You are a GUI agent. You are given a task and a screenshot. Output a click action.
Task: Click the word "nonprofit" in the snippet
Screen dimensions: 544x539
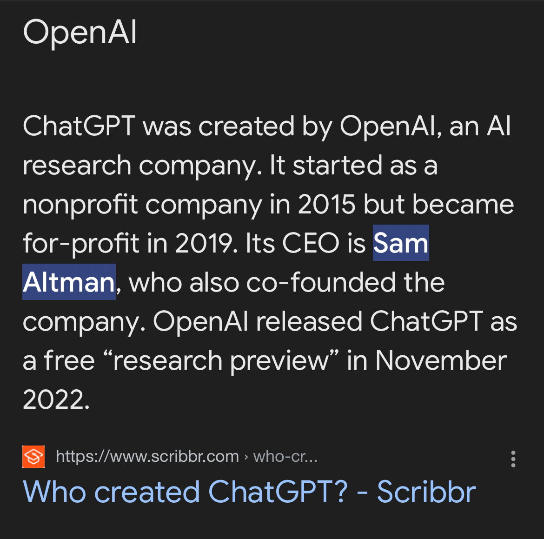(80, 204)
